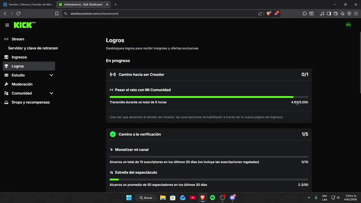Click the 0/10 subscribers value
The image size is (361, 203).
305,162
